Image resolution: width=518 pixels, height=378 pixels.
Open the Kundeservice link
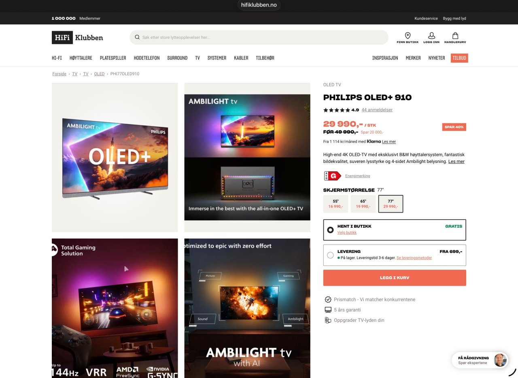pos(426,19)
